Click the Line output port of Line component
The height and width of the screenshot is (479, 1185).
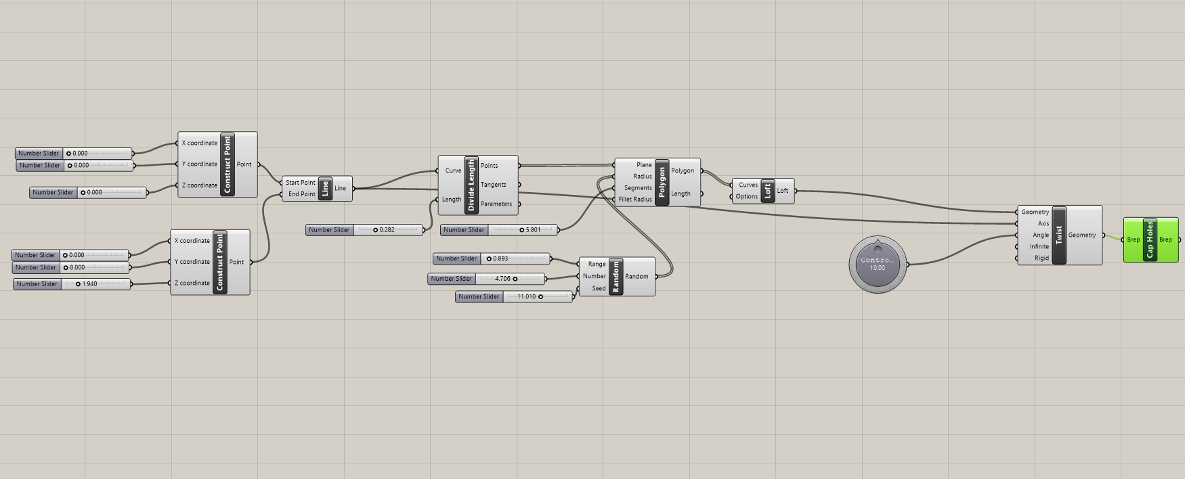341,188
